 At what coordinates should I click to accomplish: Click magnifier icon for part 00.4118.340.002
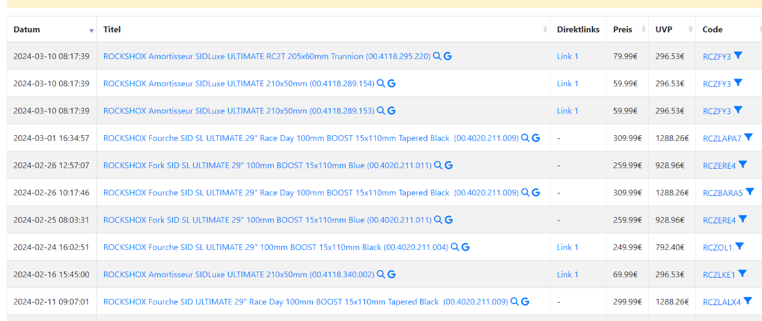pos(381,274)
